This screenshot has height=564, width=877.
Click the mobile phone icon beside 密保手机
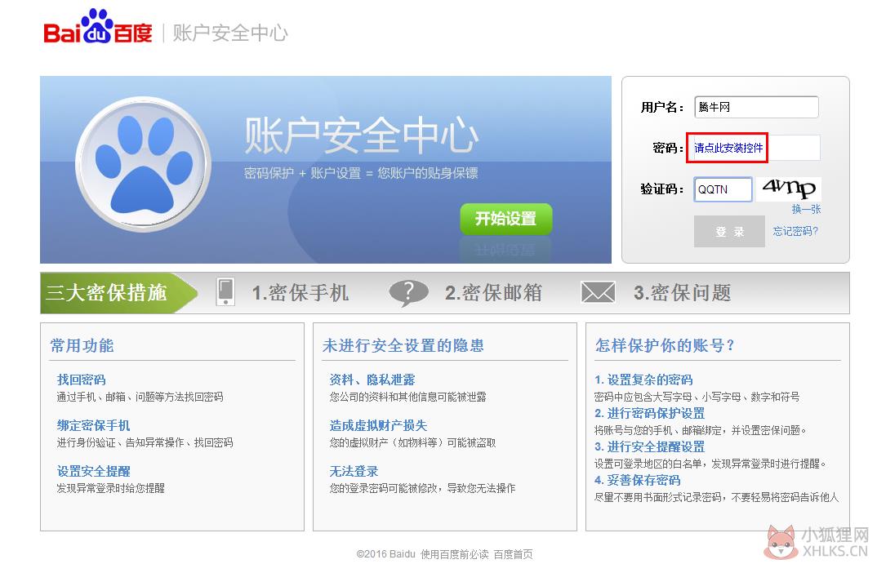click(x=225, y=291)
